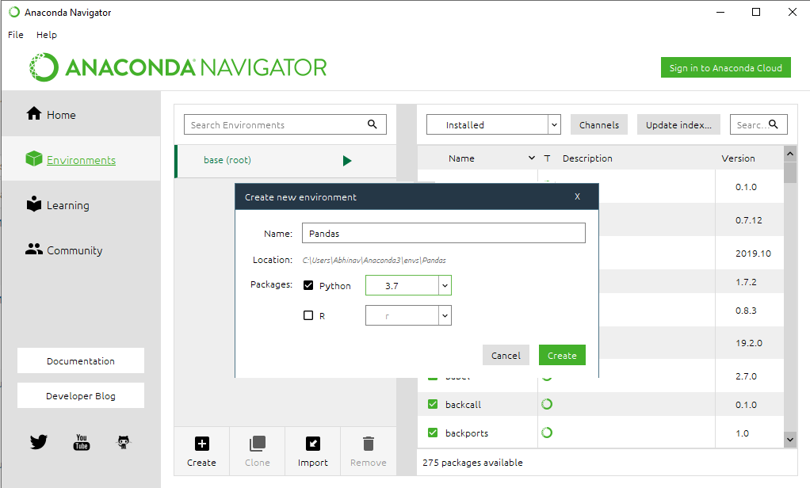
Task: Click version 19.2.0 cell
Action: point(748,342)
